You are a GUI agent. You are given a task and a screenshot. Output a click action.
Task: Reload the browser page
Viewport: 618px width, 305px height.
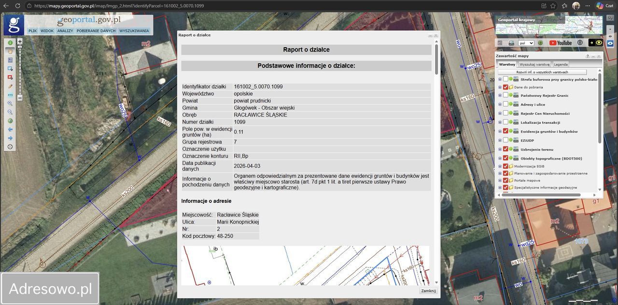(x=17, y=6)
